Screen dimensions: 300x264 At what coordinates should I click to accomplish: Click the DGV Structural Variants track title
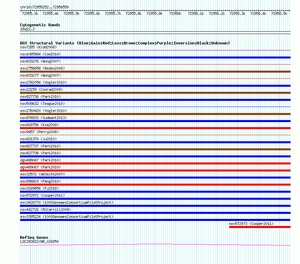(125, 43)
